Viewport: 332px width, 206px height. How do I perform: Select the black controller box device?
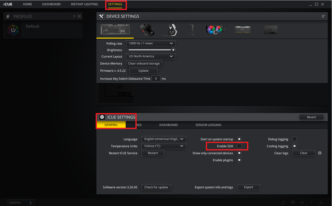click(x=271, y=30)
